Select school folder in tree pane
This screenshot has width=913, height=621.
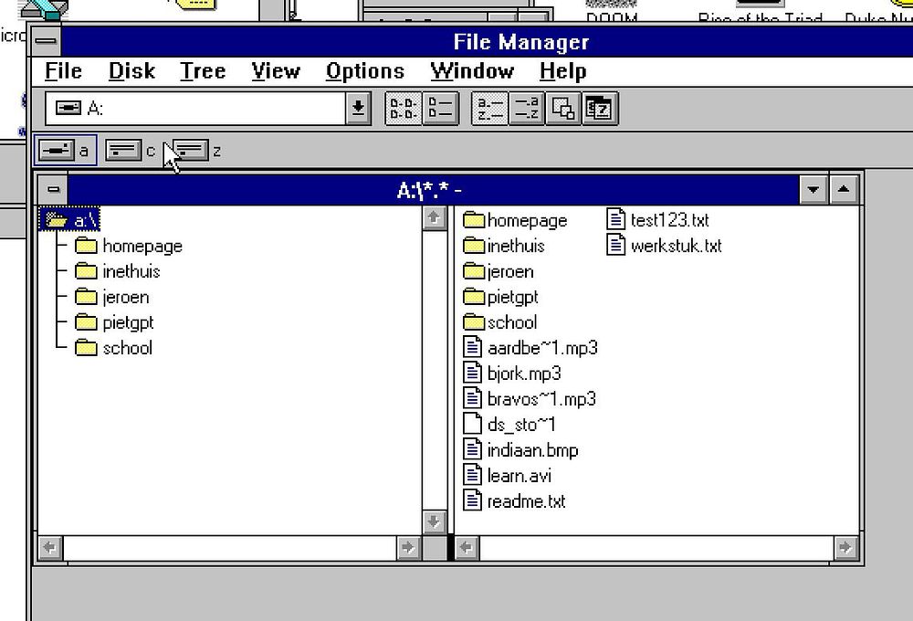tap(113, 348)
